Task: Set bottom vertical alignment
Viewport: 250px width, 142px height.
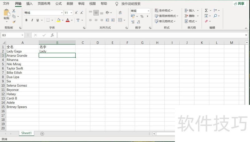Action: pos(102,13)
